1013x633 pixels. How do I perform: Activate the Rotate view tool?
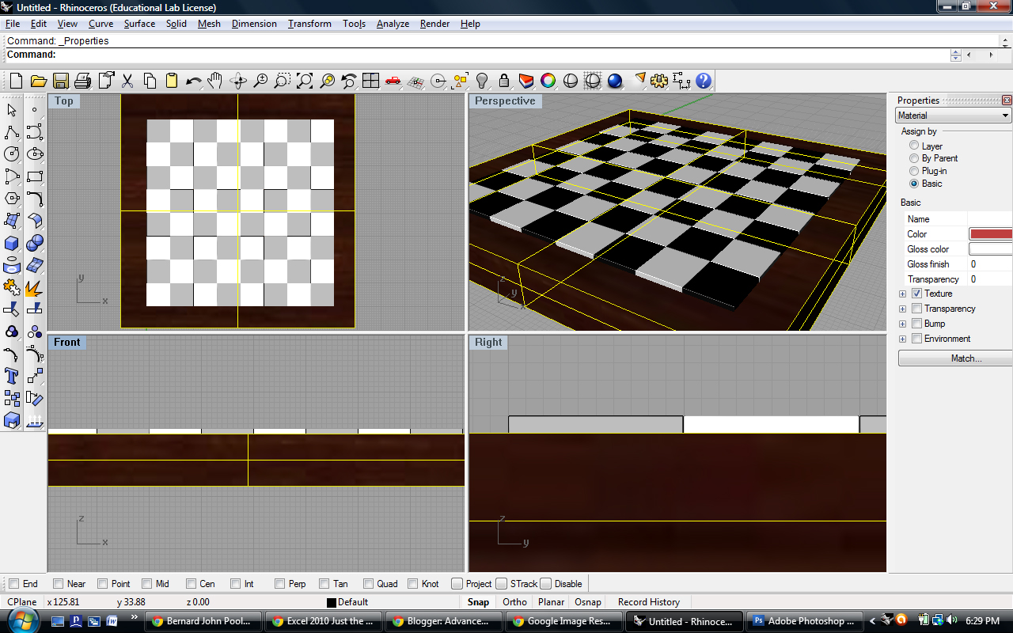click(x=238, y=80)
